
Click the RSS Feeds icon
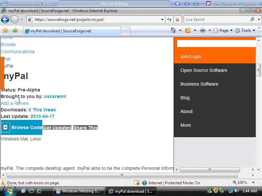pos(188,30)
